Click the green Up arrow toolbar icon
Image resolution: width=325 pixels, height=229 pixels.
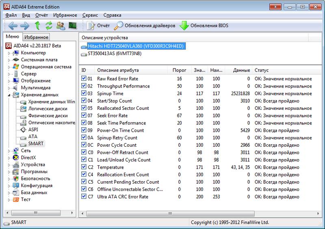click(37, 26)
